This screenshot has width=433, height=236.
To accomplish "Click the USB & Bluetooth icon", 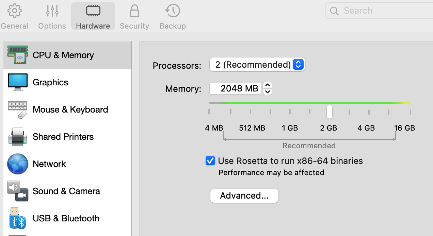I will [17, 218].
